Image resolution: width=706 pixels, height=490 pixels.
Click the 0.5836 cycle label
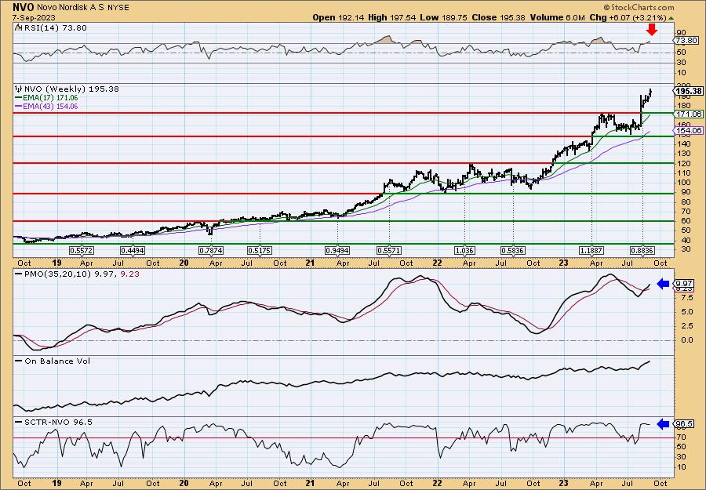click(513, 250)
